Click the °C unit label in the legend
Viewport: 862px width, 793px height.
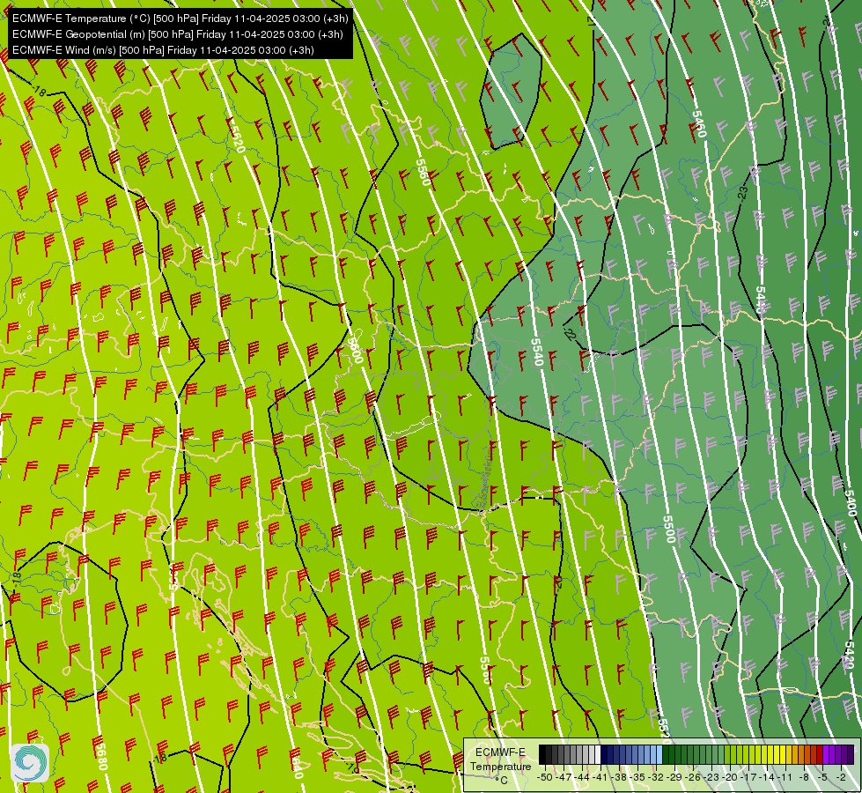[501, 781]
